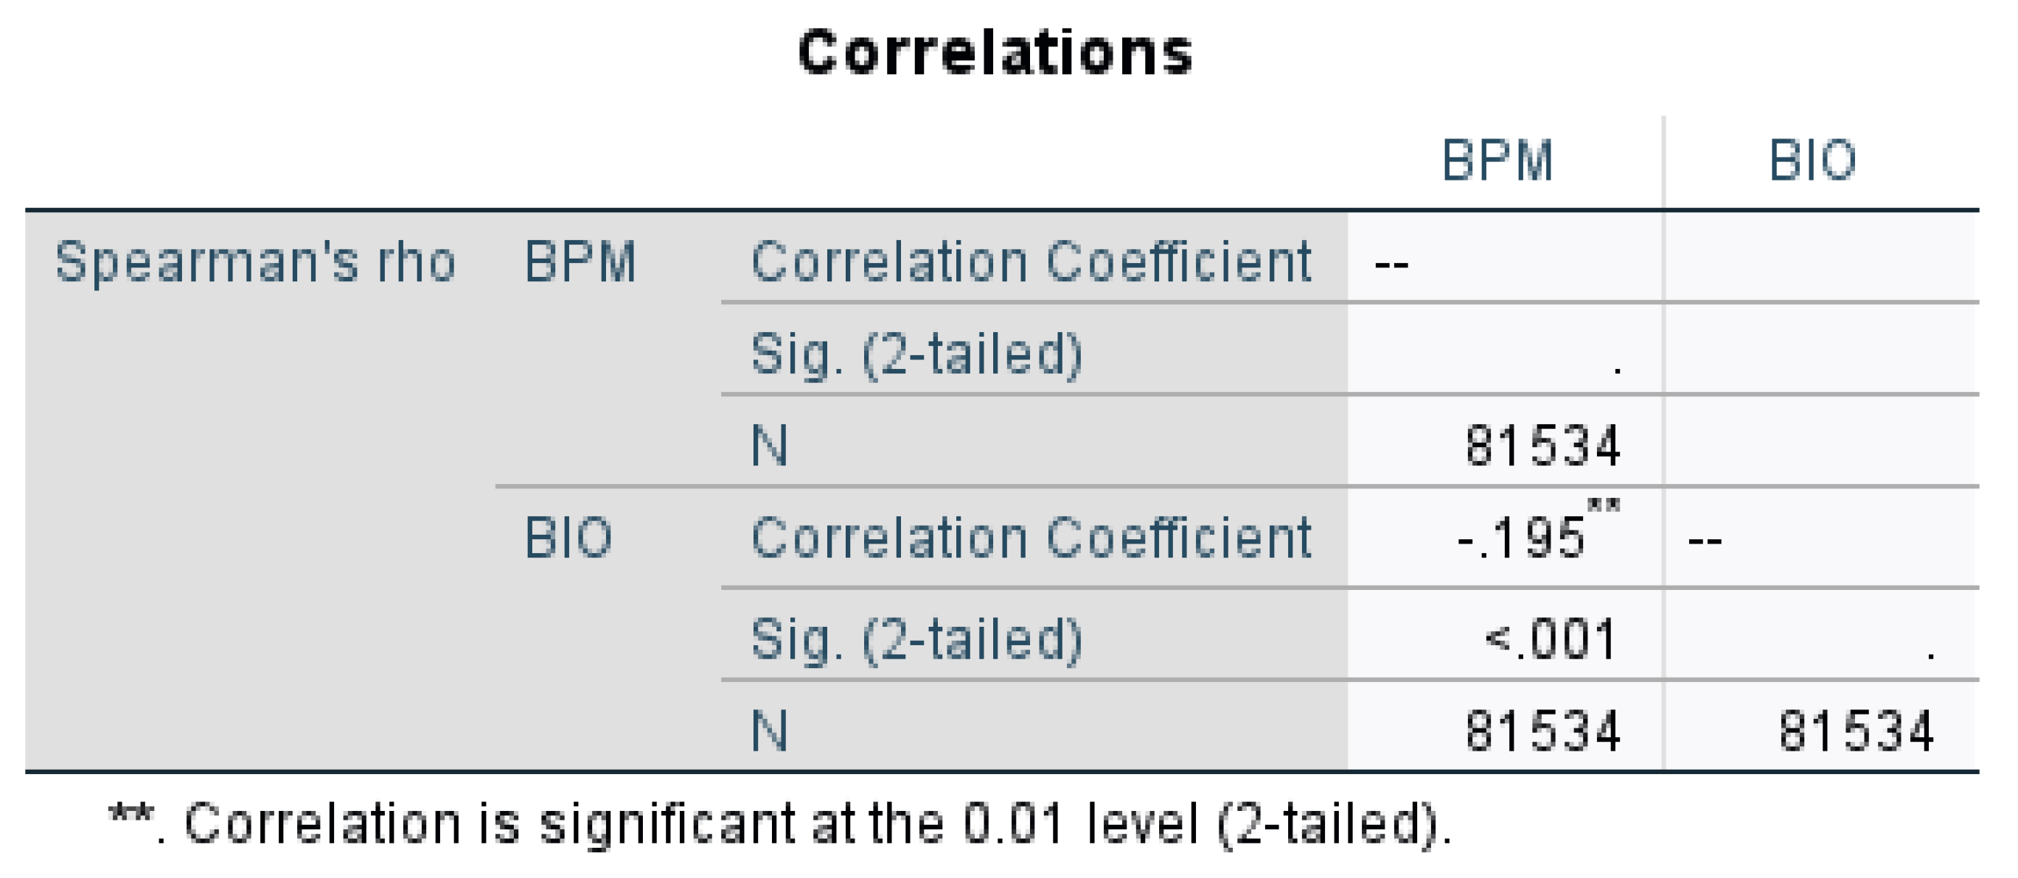This screenshot has width=2018, height=878.
Task: Select the BPM row group label
Action: pos(580,261)
